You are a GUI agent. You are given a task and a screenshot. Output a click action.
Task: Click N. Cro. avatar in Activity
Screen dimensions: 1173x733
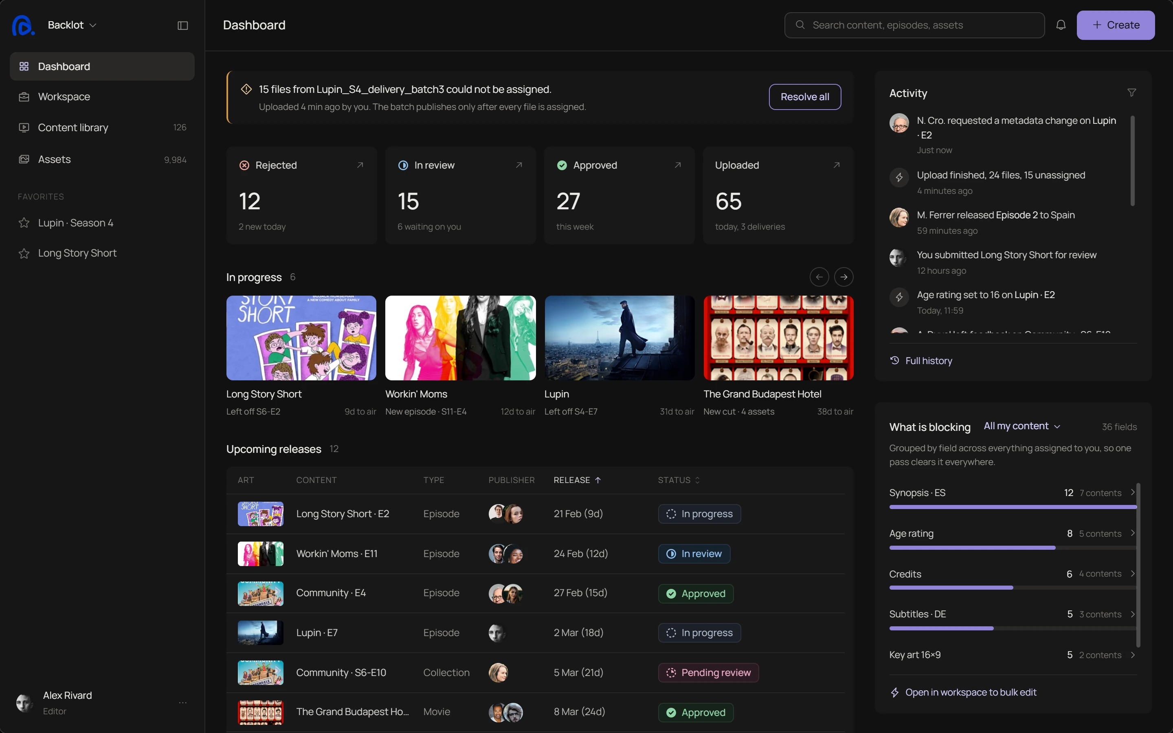point(898,123)
